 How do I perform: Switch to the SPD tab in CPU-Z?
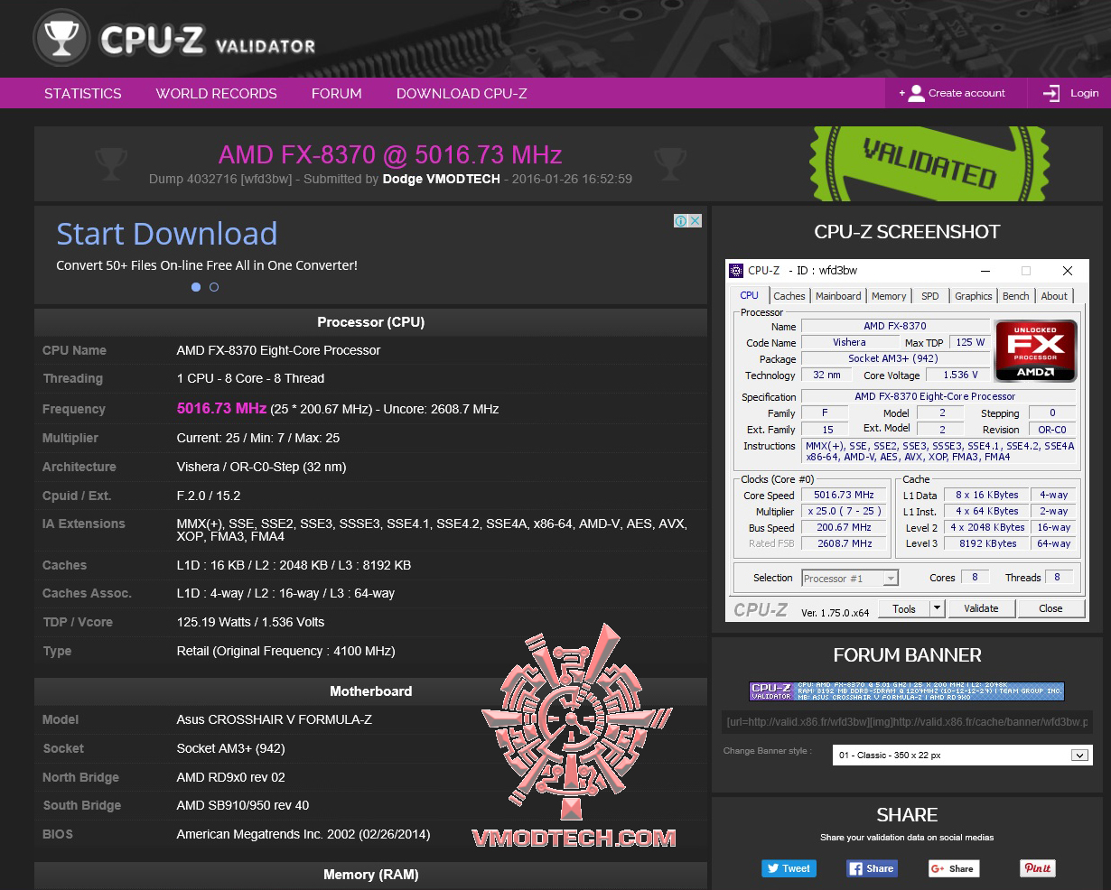click(930, 296)
